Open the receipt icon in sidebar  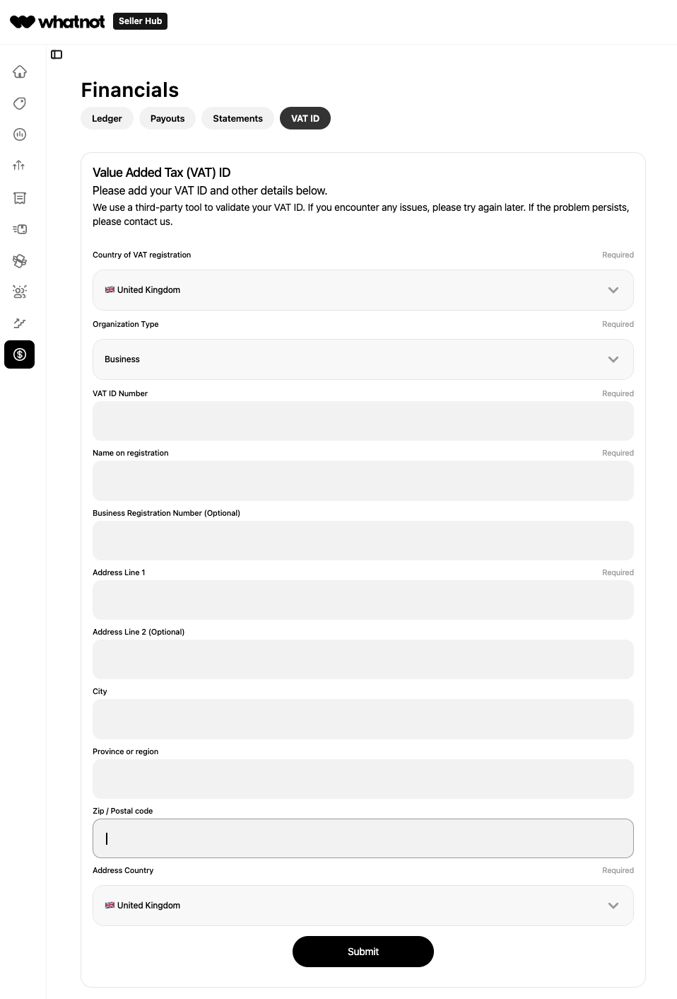tap(20, 198)
